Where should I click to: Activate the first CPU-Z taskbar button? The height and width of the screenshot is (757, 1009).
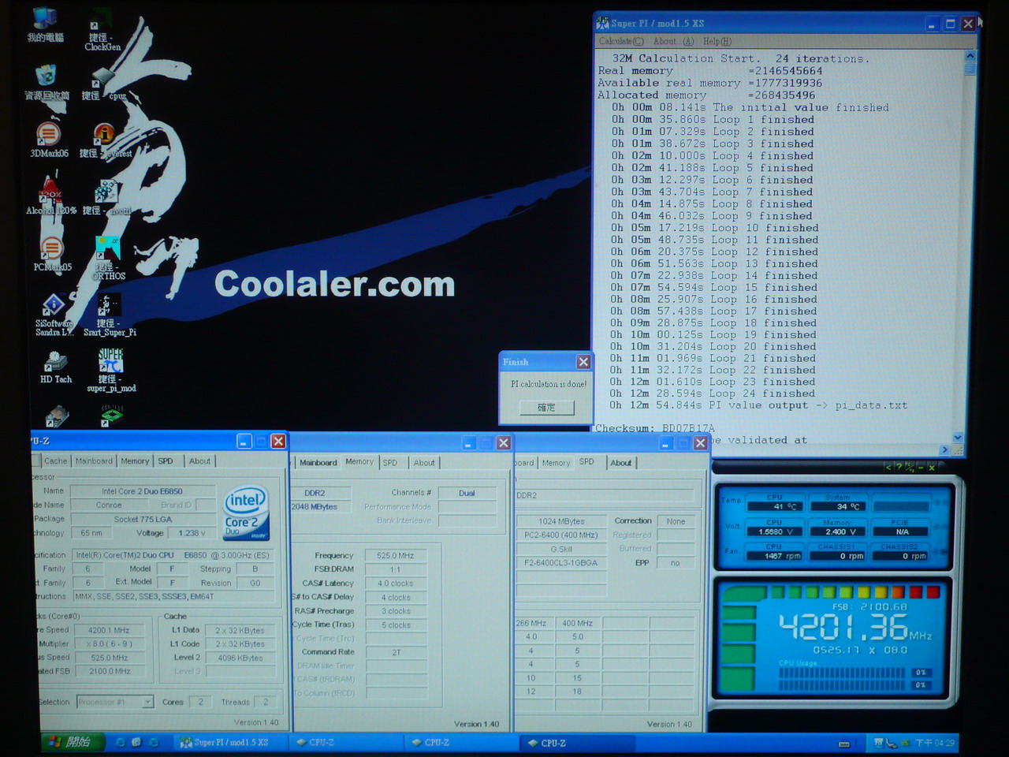[x=344, y=742]
